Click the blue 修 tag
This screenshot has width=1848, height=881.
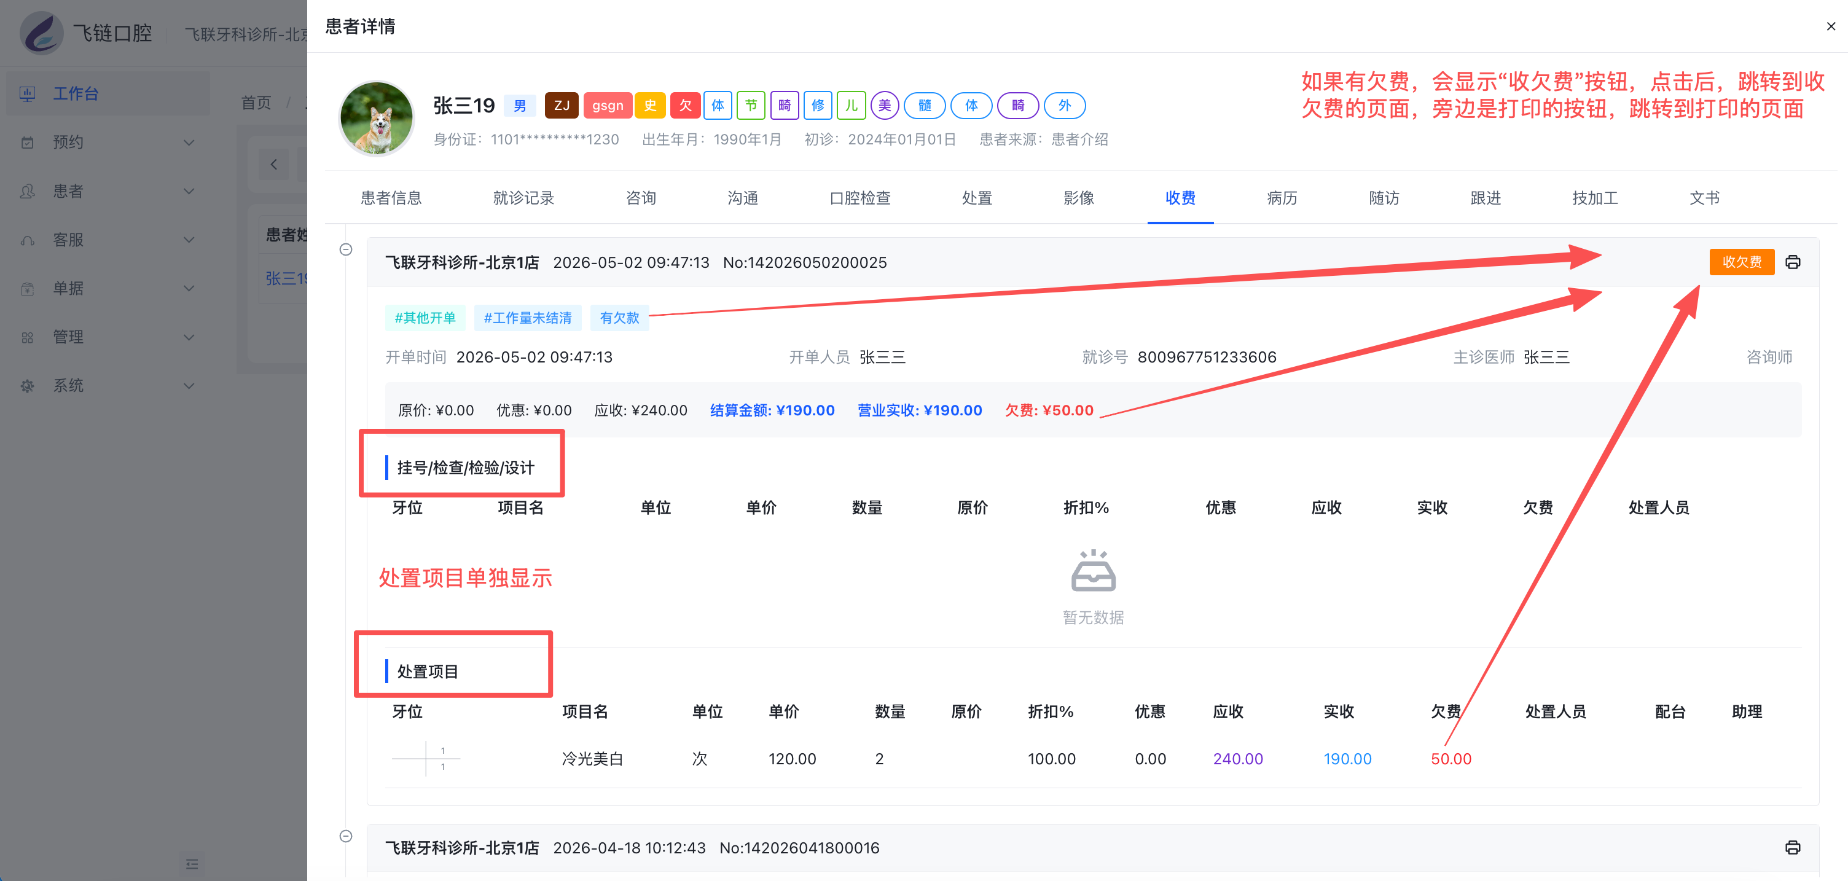pos(818,106)
